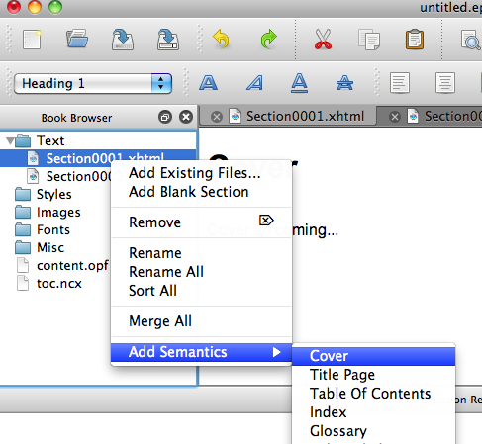Viewport: 482px width, 444px height.
Task: Select content.opf file
Action: click(x=72, y=265)
